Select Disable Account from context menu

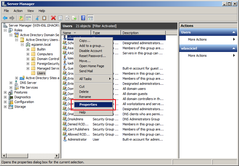94,51
